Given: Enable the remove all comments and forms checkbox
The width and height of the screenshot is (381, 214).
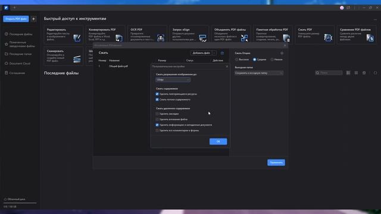Looking at the screenshot, I should pos(157,131).
